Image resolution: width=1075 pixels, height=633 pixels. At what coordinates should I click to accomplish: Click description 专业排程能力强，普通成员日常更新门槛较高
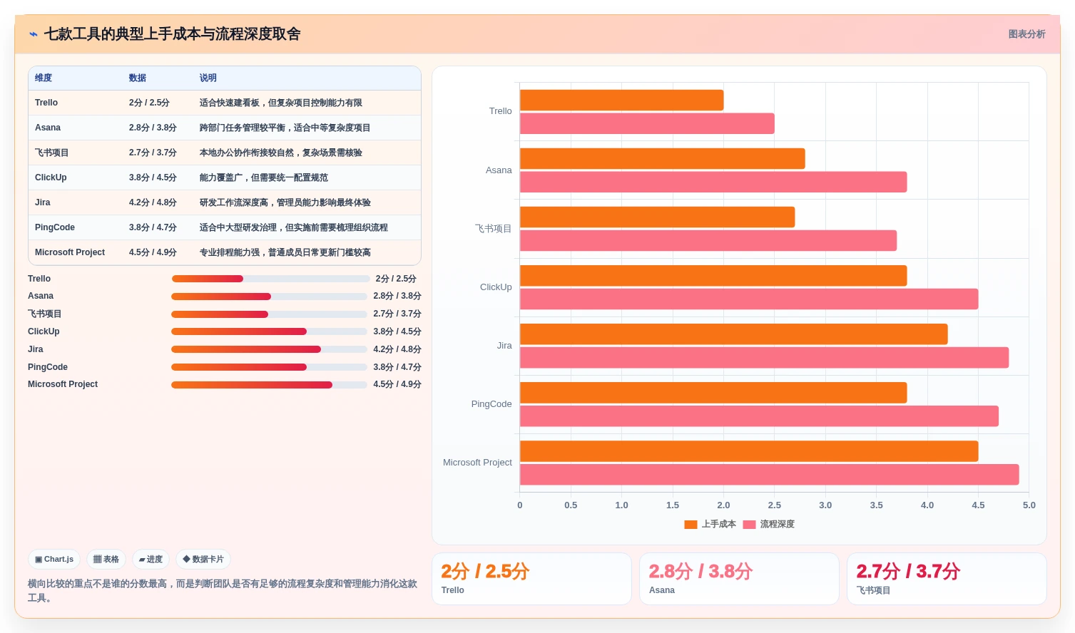(x=285, y=252)
